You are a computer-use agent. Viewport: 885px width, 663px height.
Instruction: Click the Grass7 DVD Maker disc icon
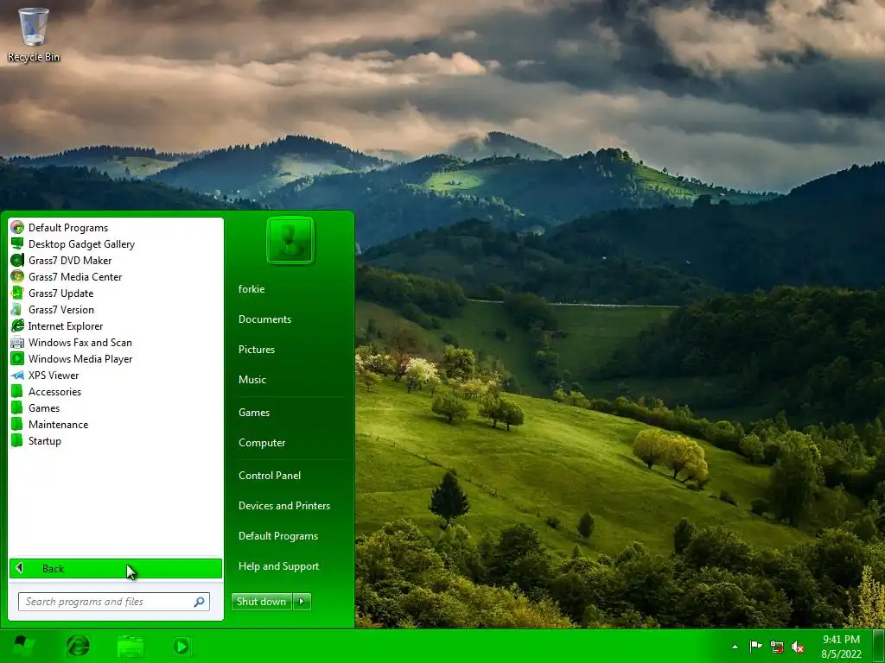pyautogui.click(x=17, y=260)
